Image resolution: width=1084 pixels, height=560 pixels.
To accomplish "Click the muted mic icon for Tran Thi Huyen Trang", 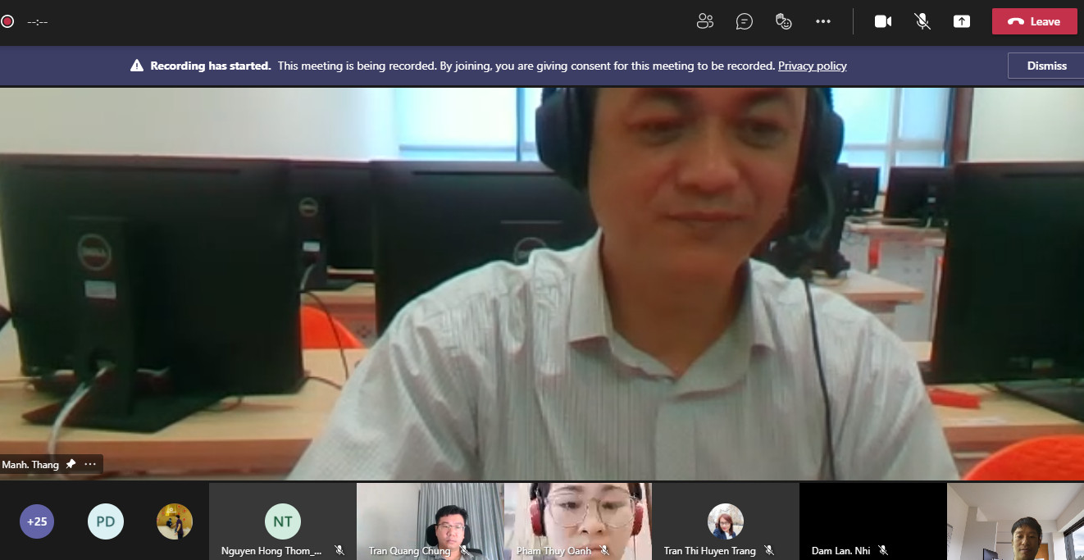I will click(769, 550).
